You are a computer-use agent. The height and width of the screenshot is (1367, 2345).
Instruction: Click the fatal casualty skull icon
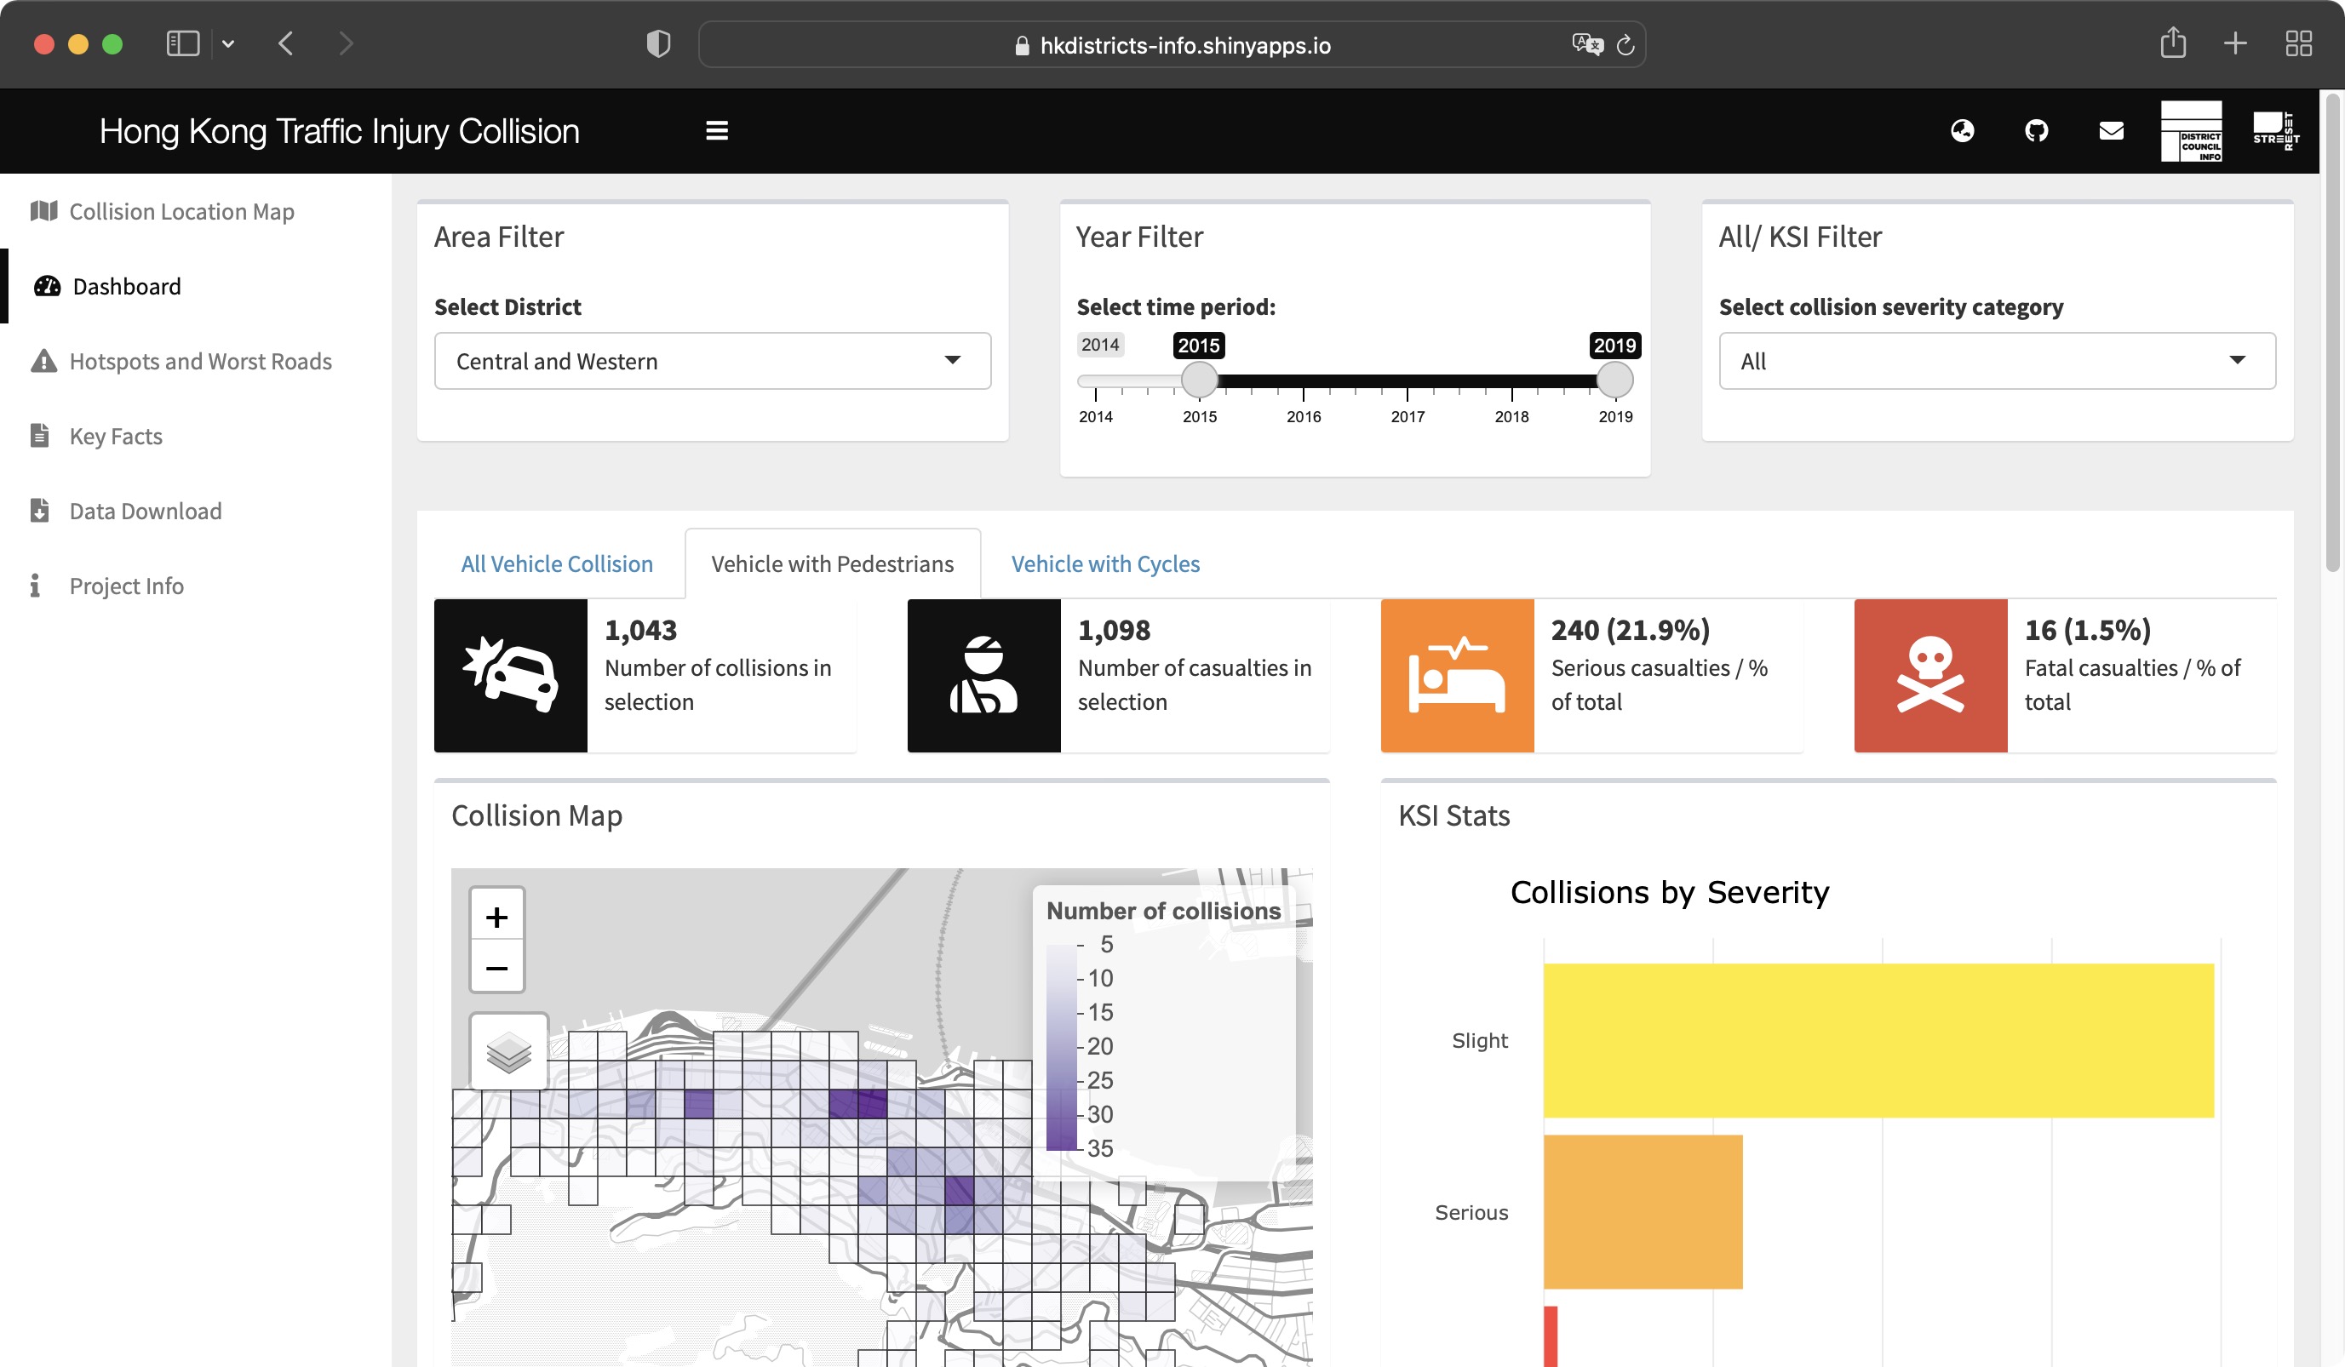tap(1930, 674)
